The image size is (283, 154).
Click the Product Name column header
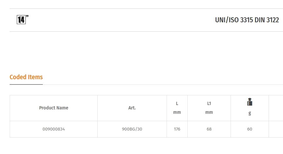(54, 108)
